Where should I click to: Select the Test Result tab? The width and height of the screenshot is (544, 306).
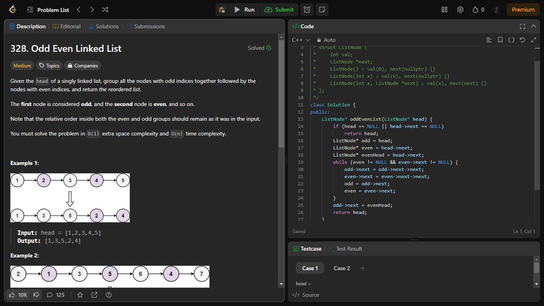pyautogui.click(x=345, y=248)
